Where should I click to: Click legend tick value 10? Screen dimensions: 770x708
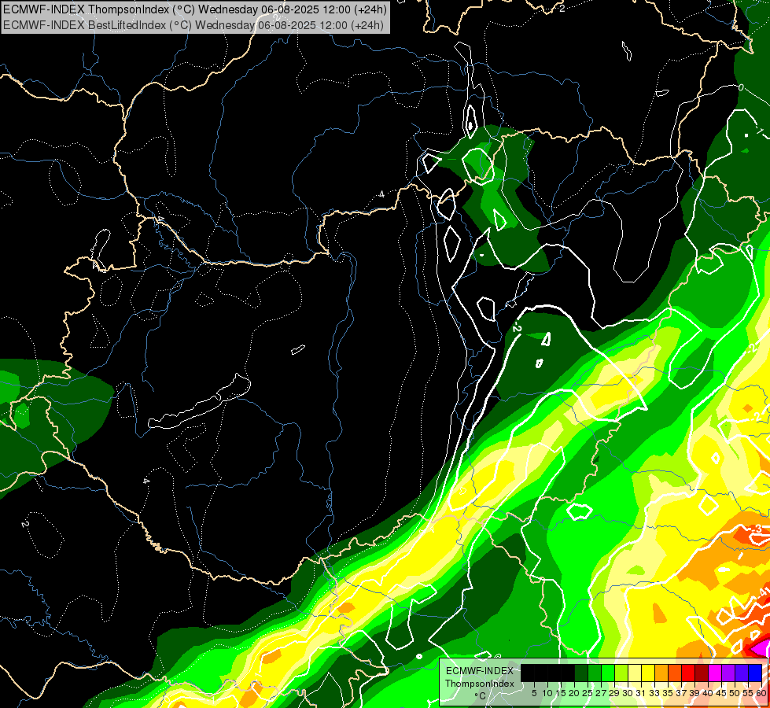[x=547, y=693]
